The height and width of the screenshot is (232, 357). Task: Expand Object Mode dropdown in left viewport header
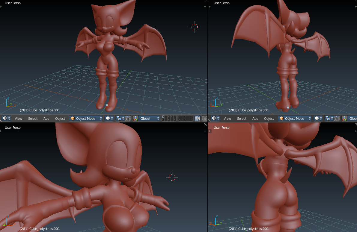coord(86,118)
